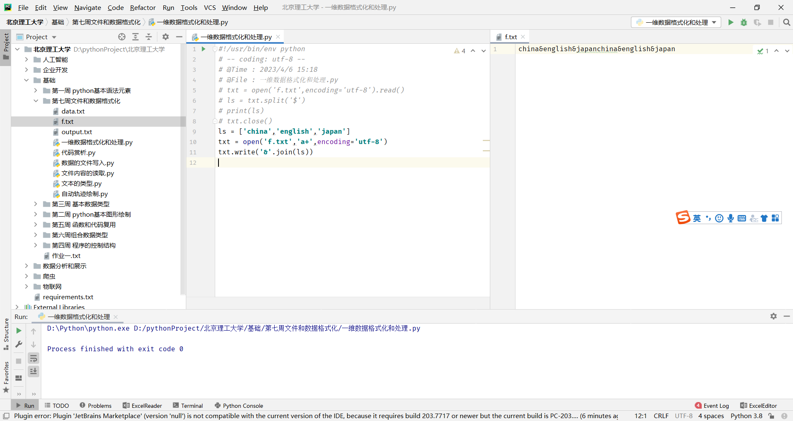793x421 pixels.
Task: Select output.txt in project tree
Action: click(77, 132)
